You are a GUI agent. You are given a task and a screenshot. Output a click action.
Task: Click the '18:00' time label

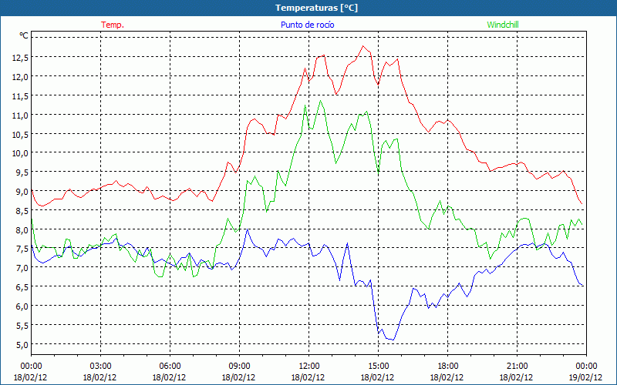point(447,367)
